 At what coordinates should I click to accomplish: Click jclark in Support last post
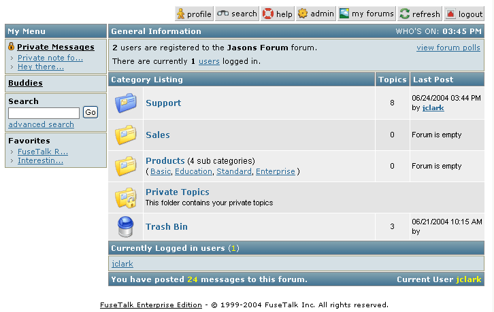point(433,107)
